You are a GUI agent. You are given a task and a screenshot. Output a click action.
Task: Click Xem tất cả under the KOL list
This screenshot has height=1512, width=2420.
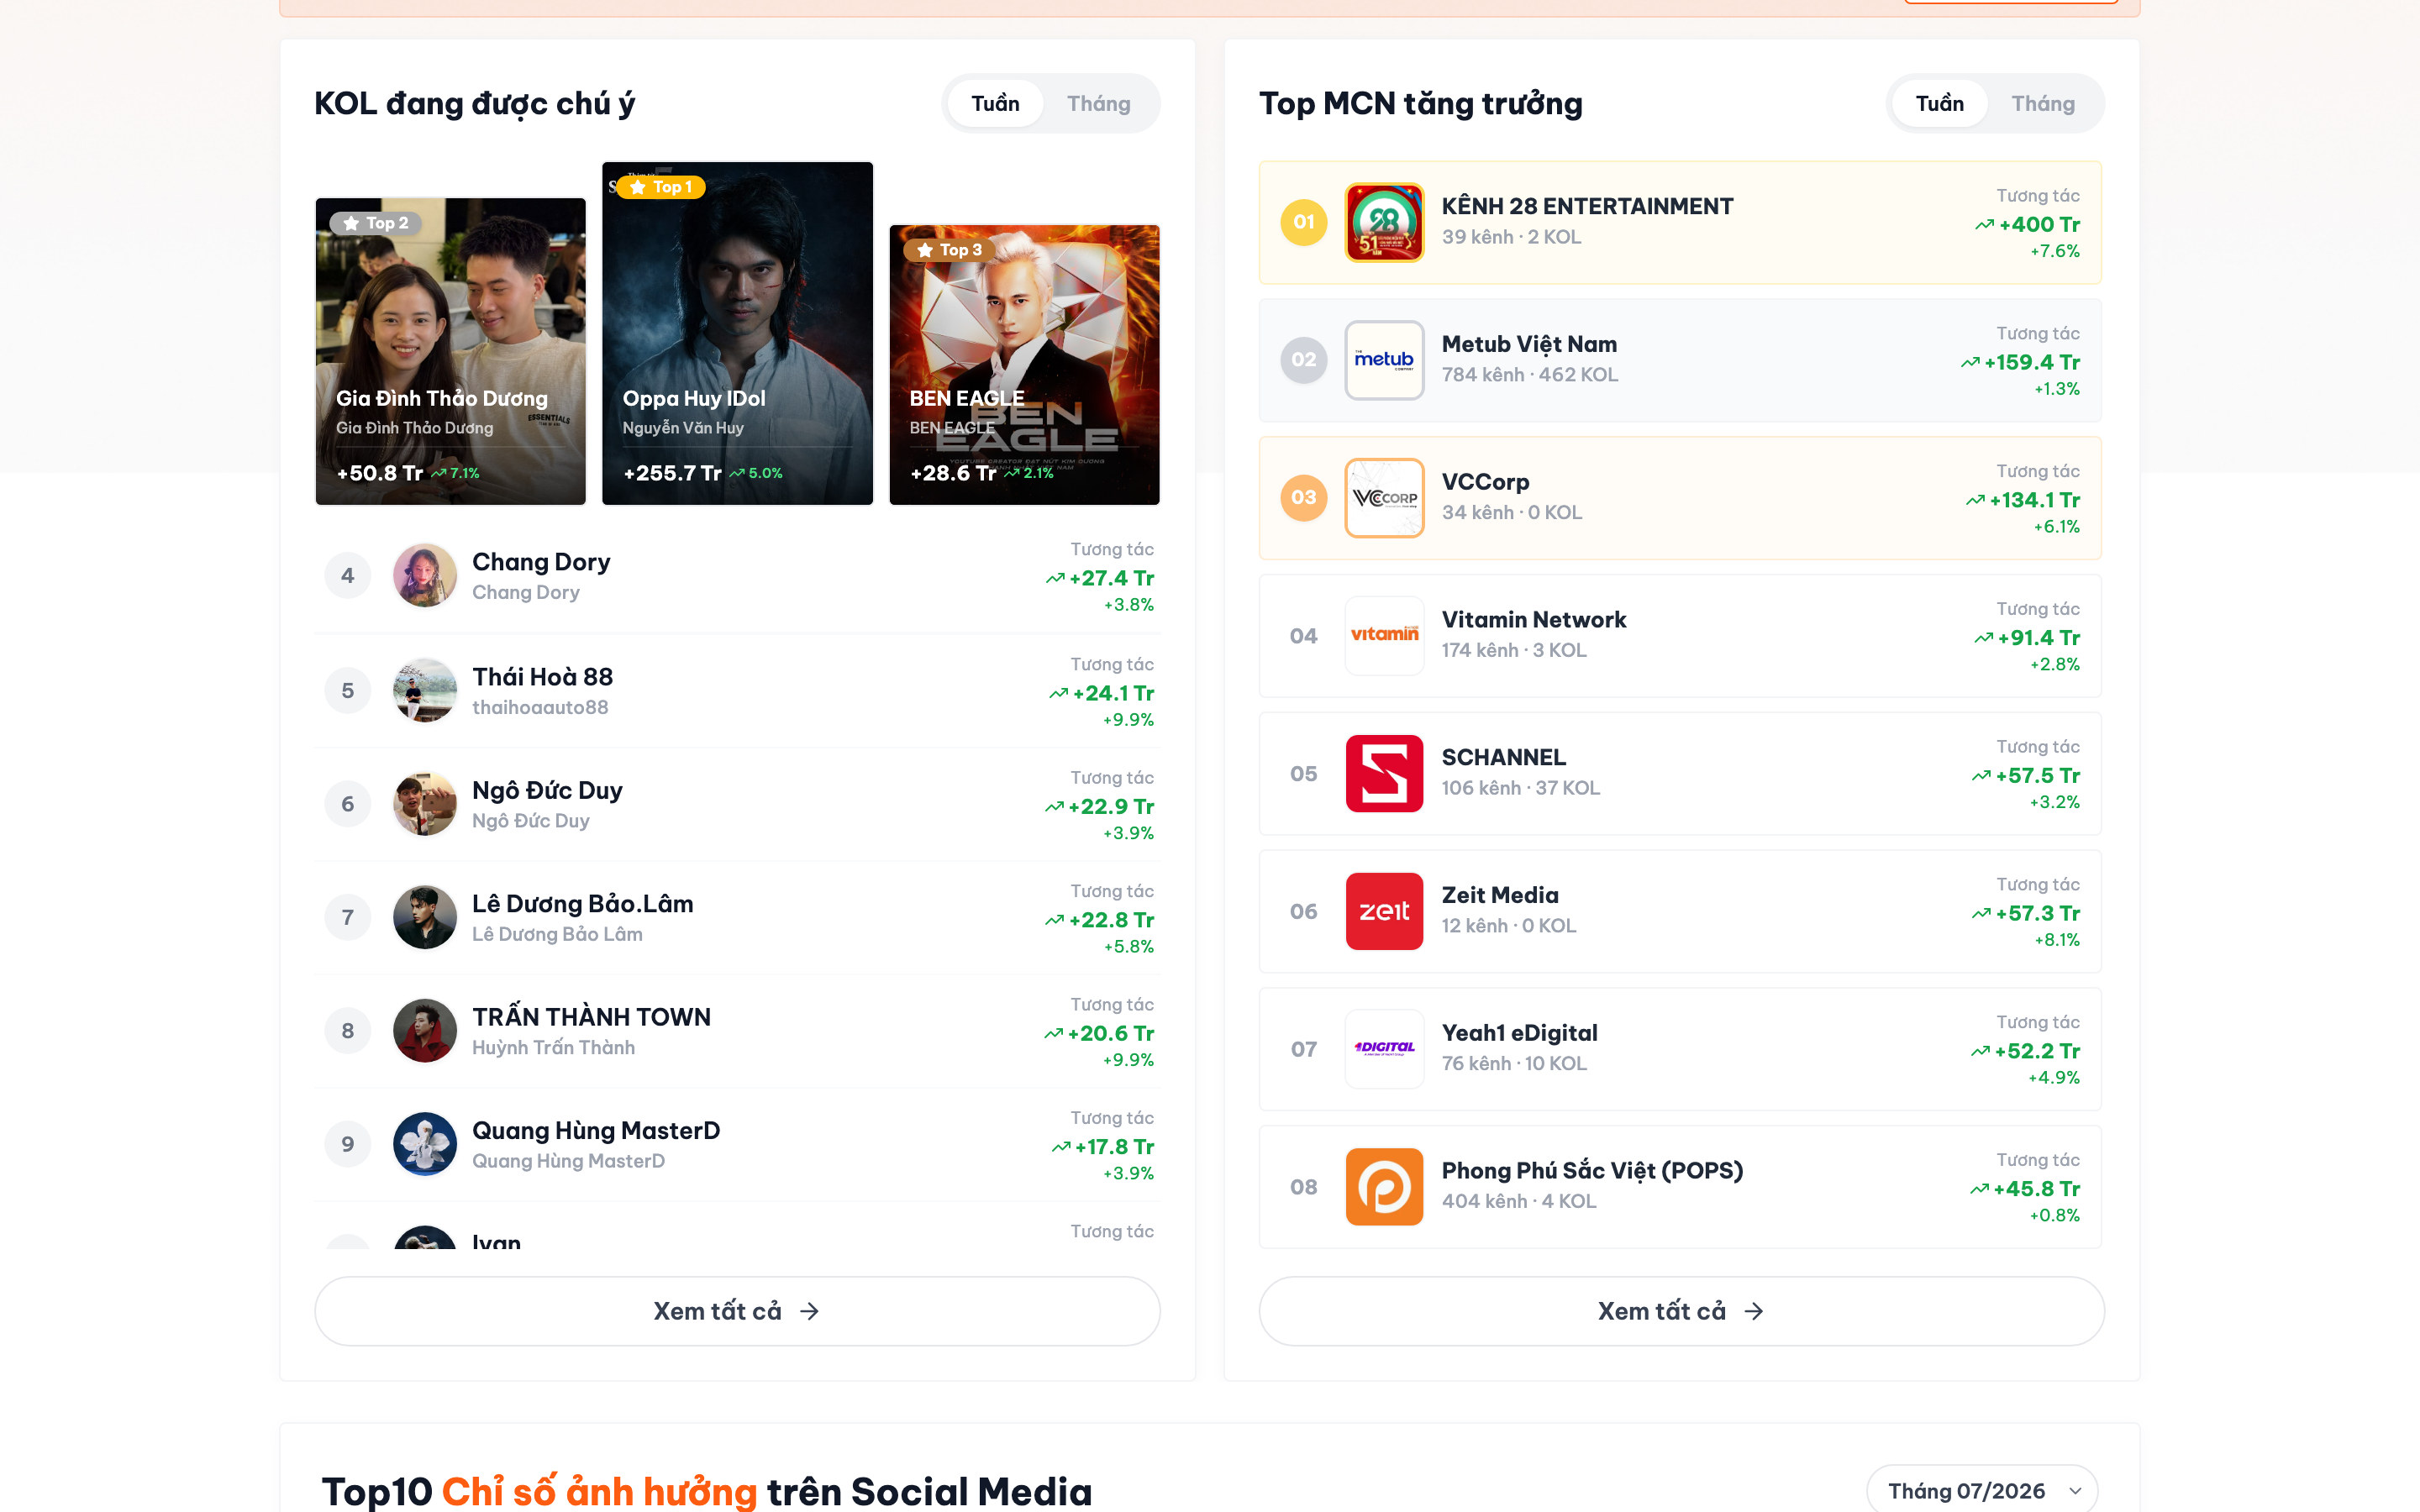(737, 1311)
